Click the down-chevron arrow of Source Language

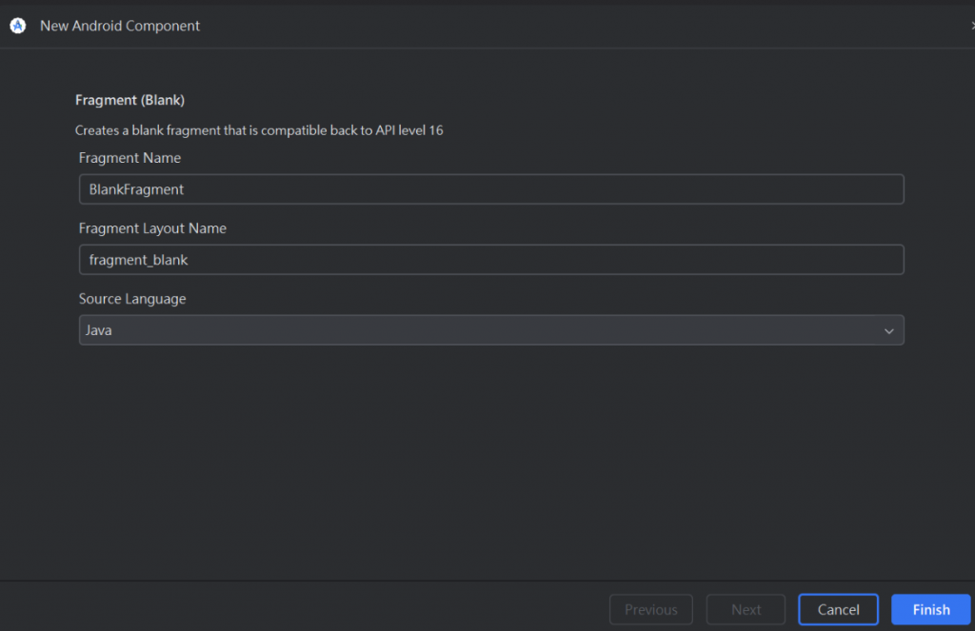[x=888, y=331]
